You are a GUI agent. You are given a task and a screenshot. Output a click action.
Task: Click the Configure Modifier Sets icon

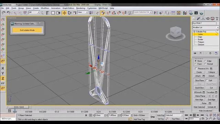point(216,53)
